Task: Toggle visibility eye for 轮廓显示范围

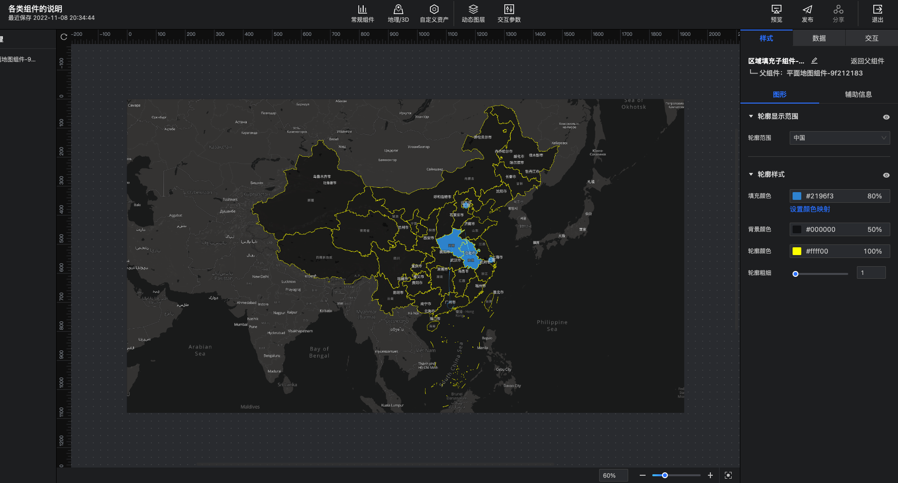Action: coord(886,117)
